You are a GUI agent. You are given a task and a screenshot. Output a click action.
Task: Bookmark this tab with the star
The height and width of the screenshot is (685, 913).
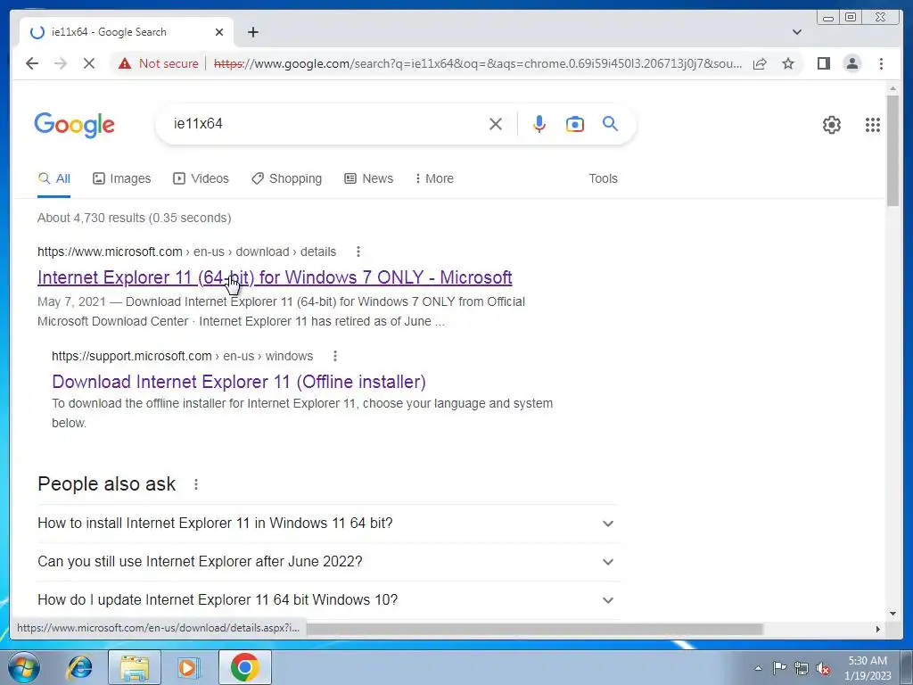click(788, 63)
